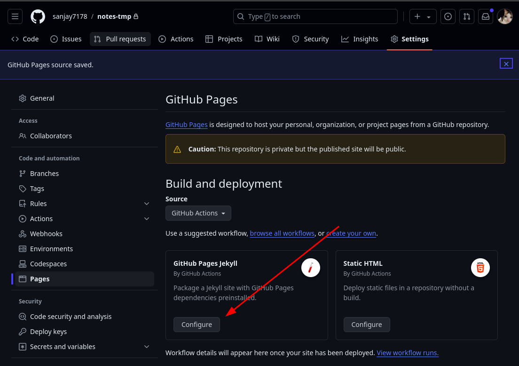The height and width of the screenshot is (366, 519).
Task: Click the Jekyll logo icon
Action: point(310,268)
